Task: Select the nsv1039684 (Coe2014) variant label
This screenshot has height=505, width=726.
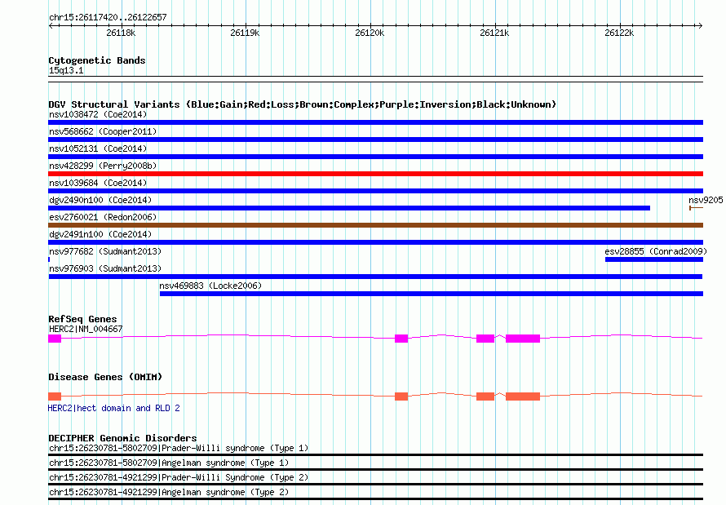Action: 98,183
